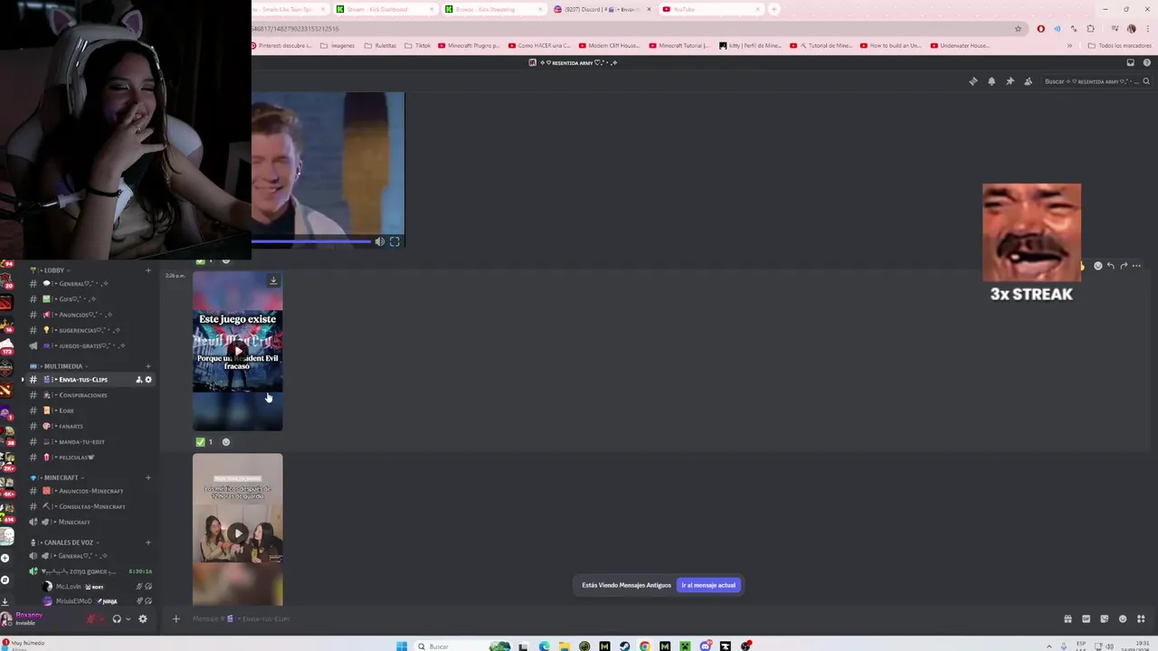Viewport: 1158px width, 651px height.
Task: Collapse the MINECRAFT category
Action: pyautogui.click(x=58, y=477)
